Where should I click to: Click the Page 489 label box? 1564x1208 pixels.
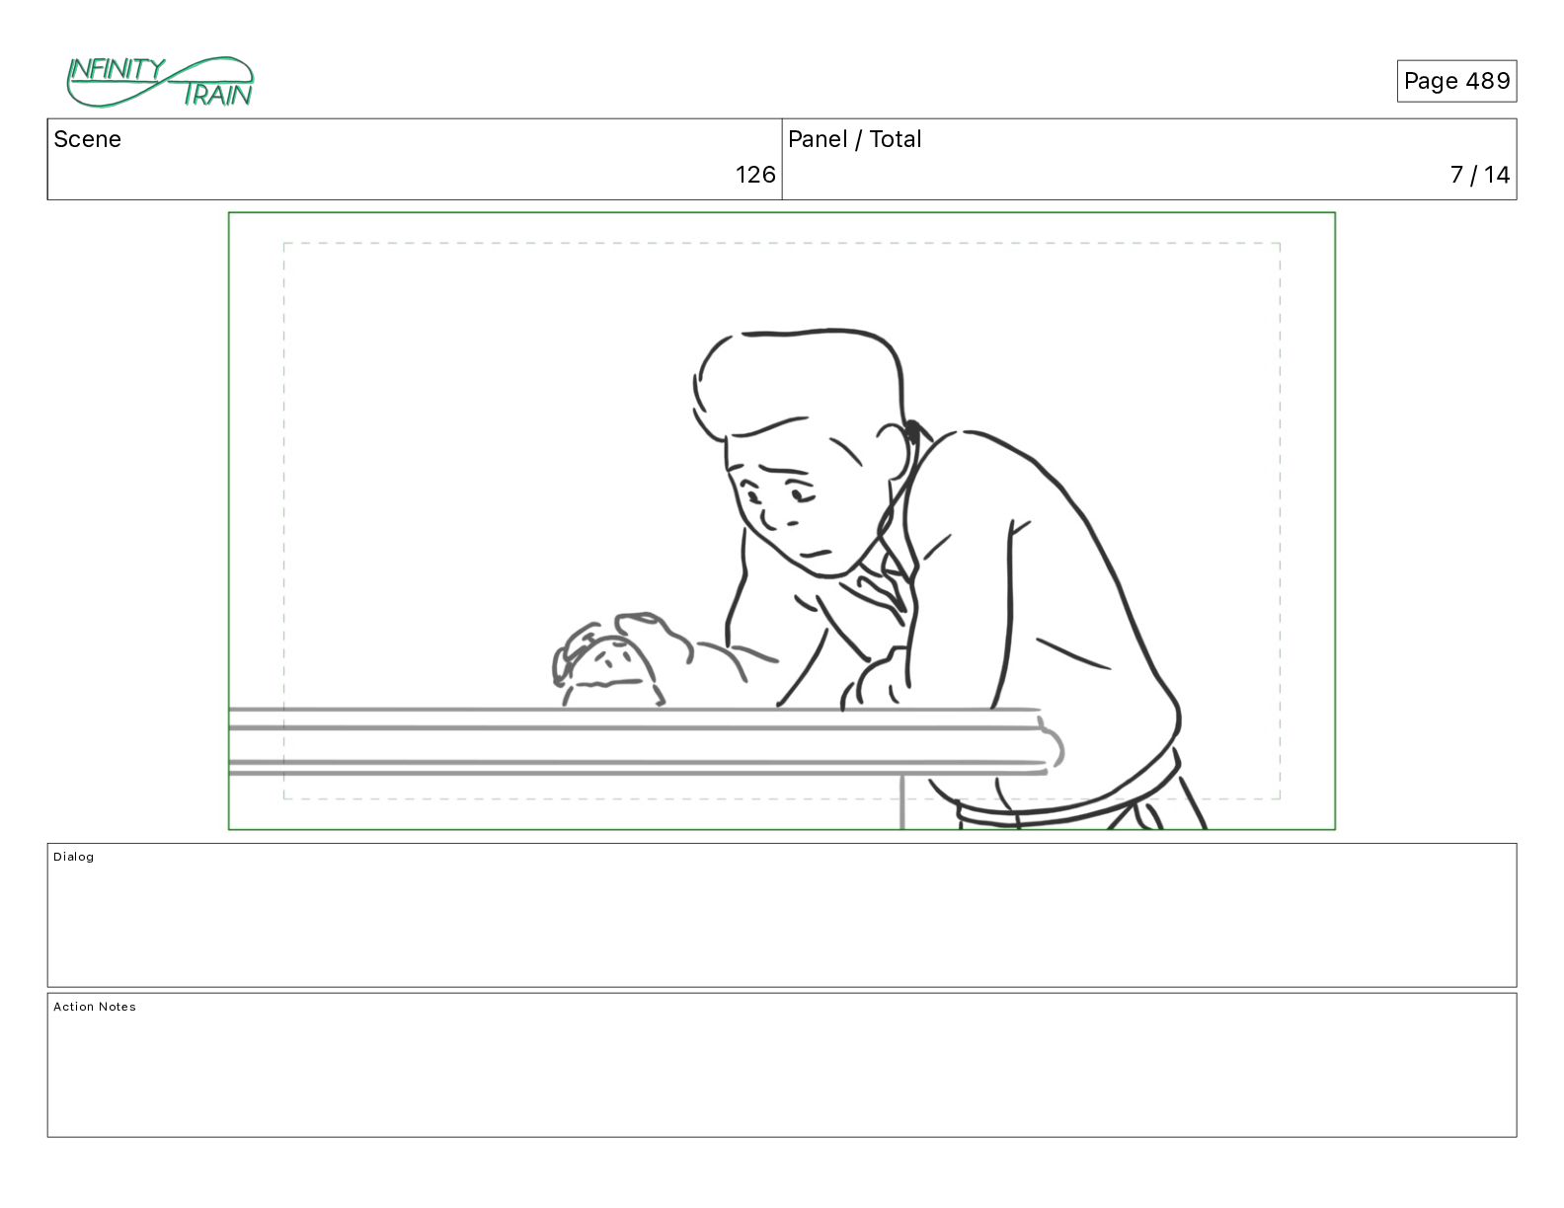click(x=1456, y=81)
